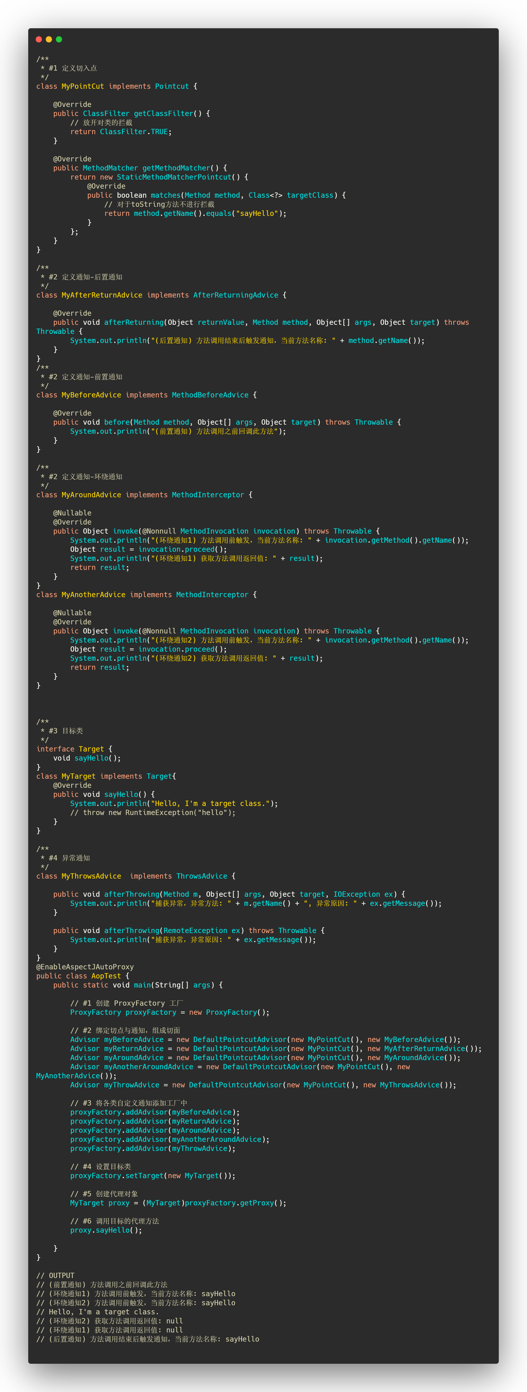Click the MethodBeforeAdvice interface name
Screen dimensions: 527x1392
tap(210, 395)
